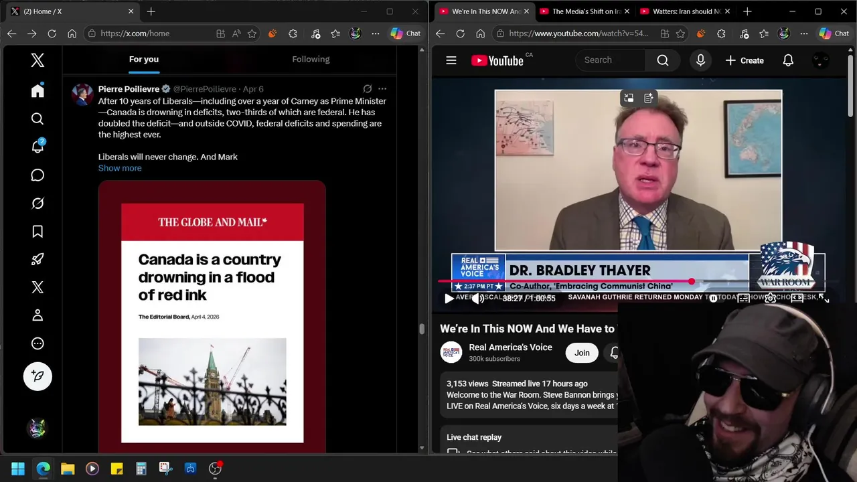Open File Explorer from taskbar
857x482 pixels.
(x=68, y=469)
